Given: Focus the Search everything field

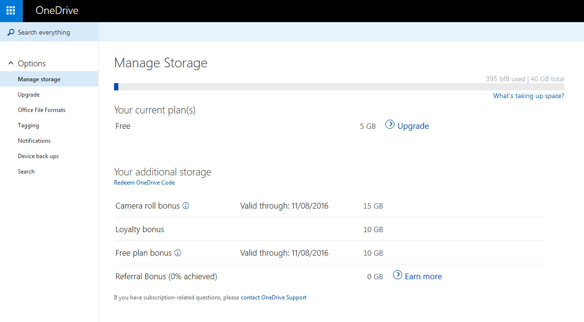Looking at the screenshot, I should (49, 32).
